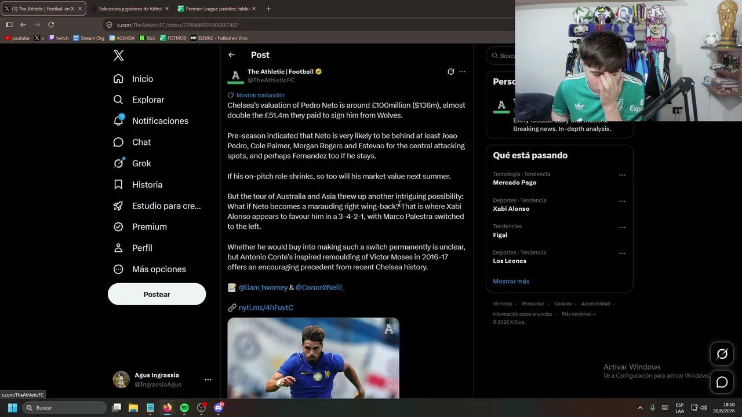Click Mostrar más under trends
The height and width of the screenshot is (417, 742).
(511, 281)
